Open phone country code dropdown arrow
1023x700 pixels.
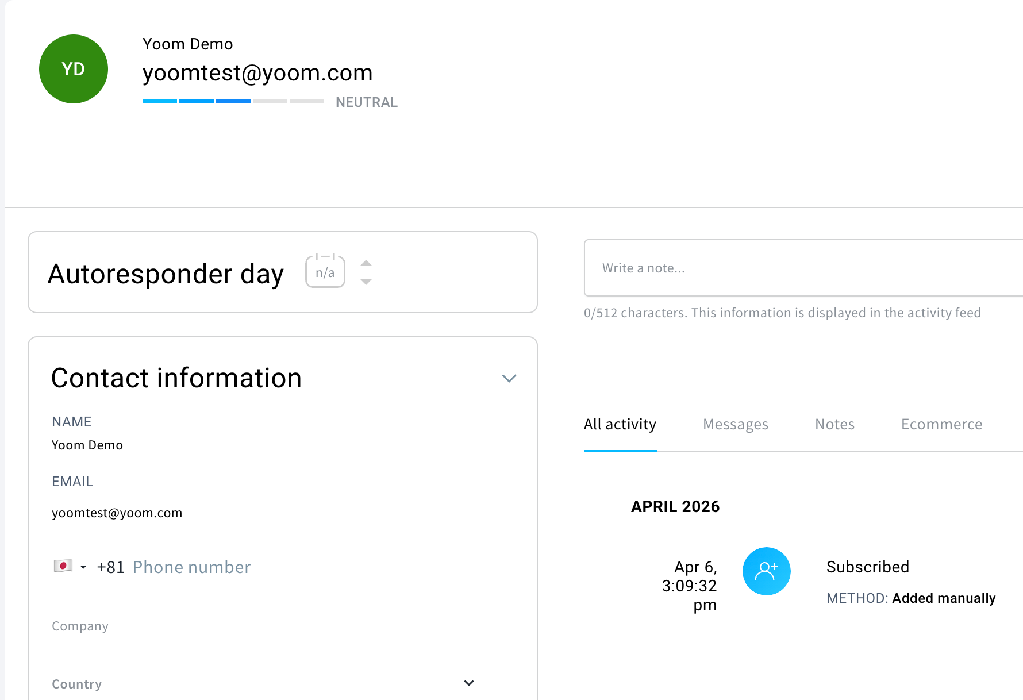pos(83,567)
